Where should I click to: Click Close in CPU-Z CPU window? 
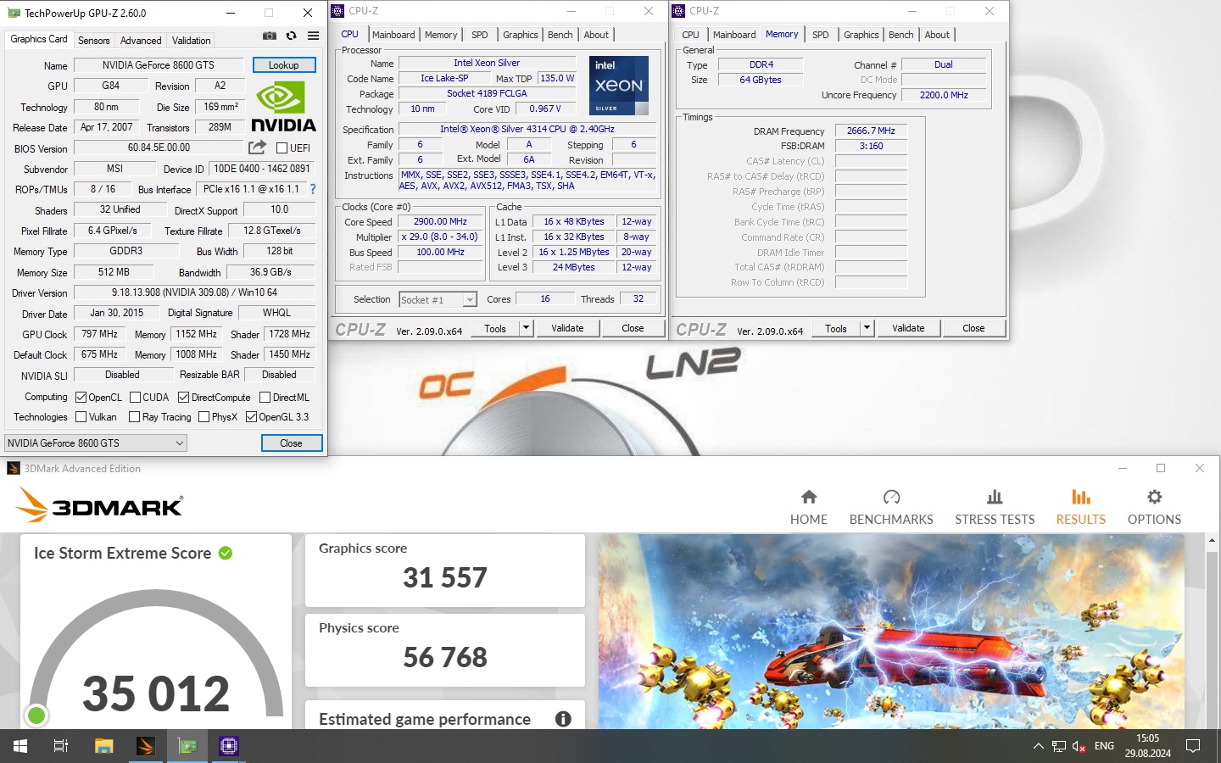click(633, 328)
